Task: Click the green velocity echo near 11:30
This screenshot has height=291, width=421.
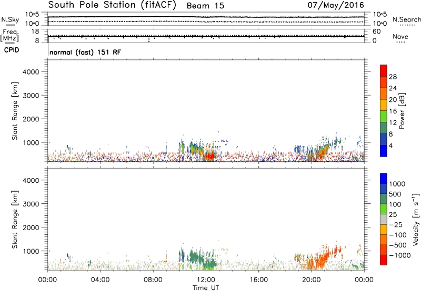Action: coord(197,258)
